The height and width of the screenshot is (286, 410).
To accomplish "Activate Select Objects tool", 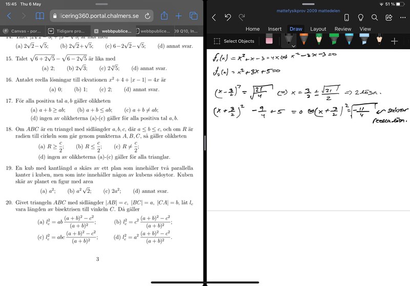I will coord(234,41).
